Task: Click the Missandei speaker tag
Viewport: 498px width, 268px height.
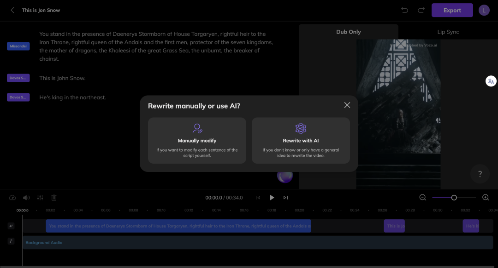Action: coord(18,46)
